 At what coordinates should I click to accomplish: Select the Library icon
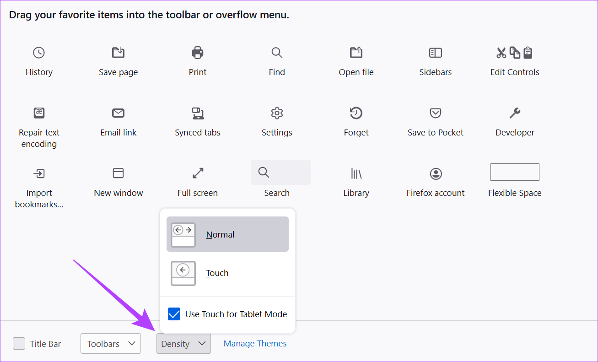(x=356, y=173)
